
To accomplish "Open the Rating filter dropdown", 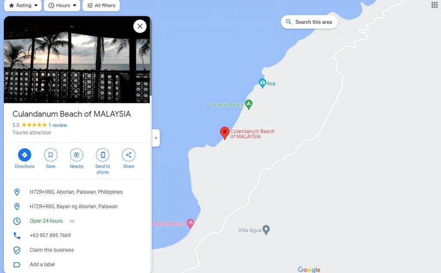I will [23, 5].
